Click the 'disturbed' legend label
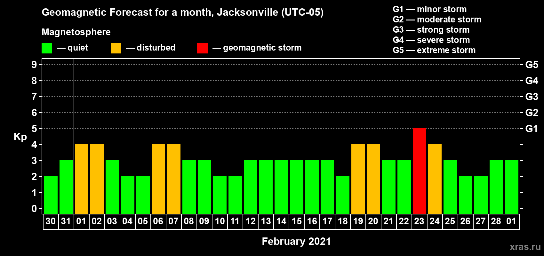The height and width of the screenshot is (256, 544). 156,48
